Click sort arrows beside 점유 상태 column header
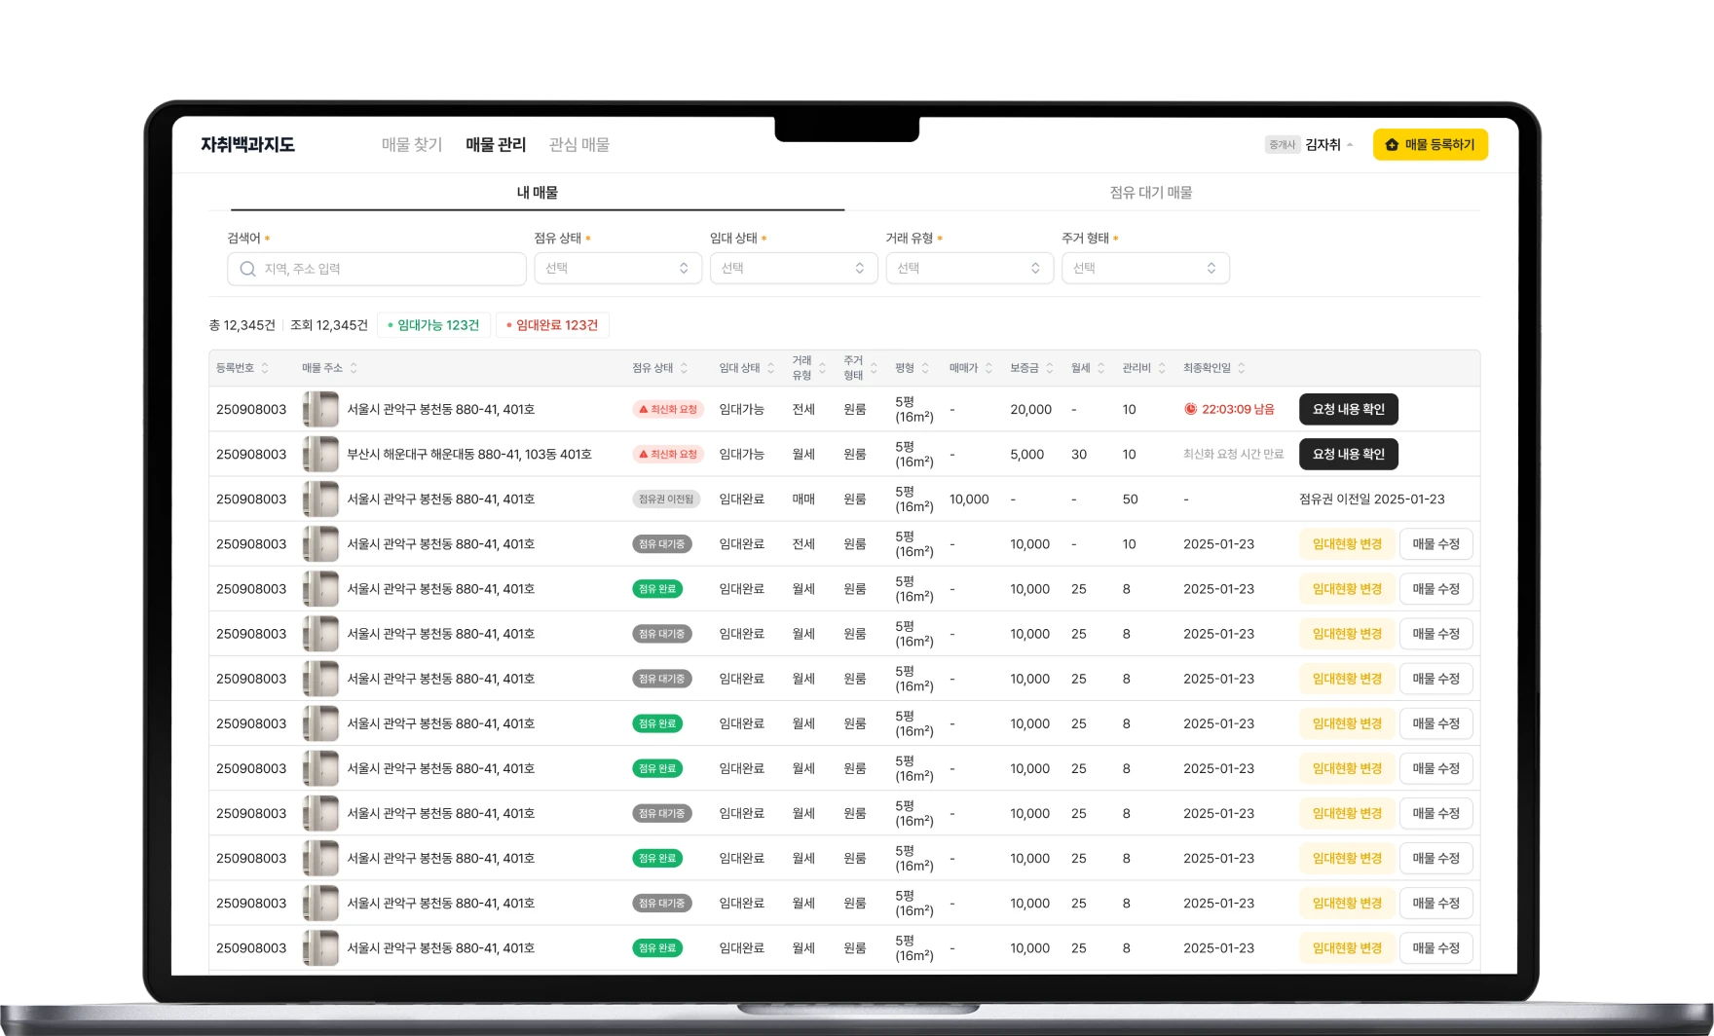This screenshot has width=1714, height=1036. click(x=684, y=368)
